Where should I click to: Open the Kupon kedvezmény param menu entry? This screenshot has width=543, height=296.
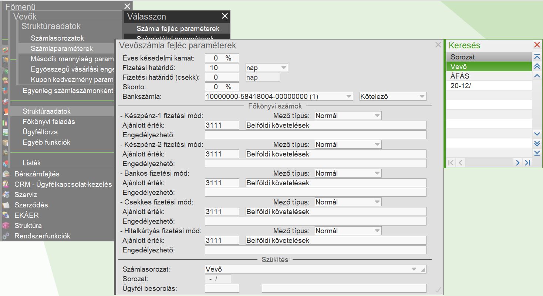point(72,80)
